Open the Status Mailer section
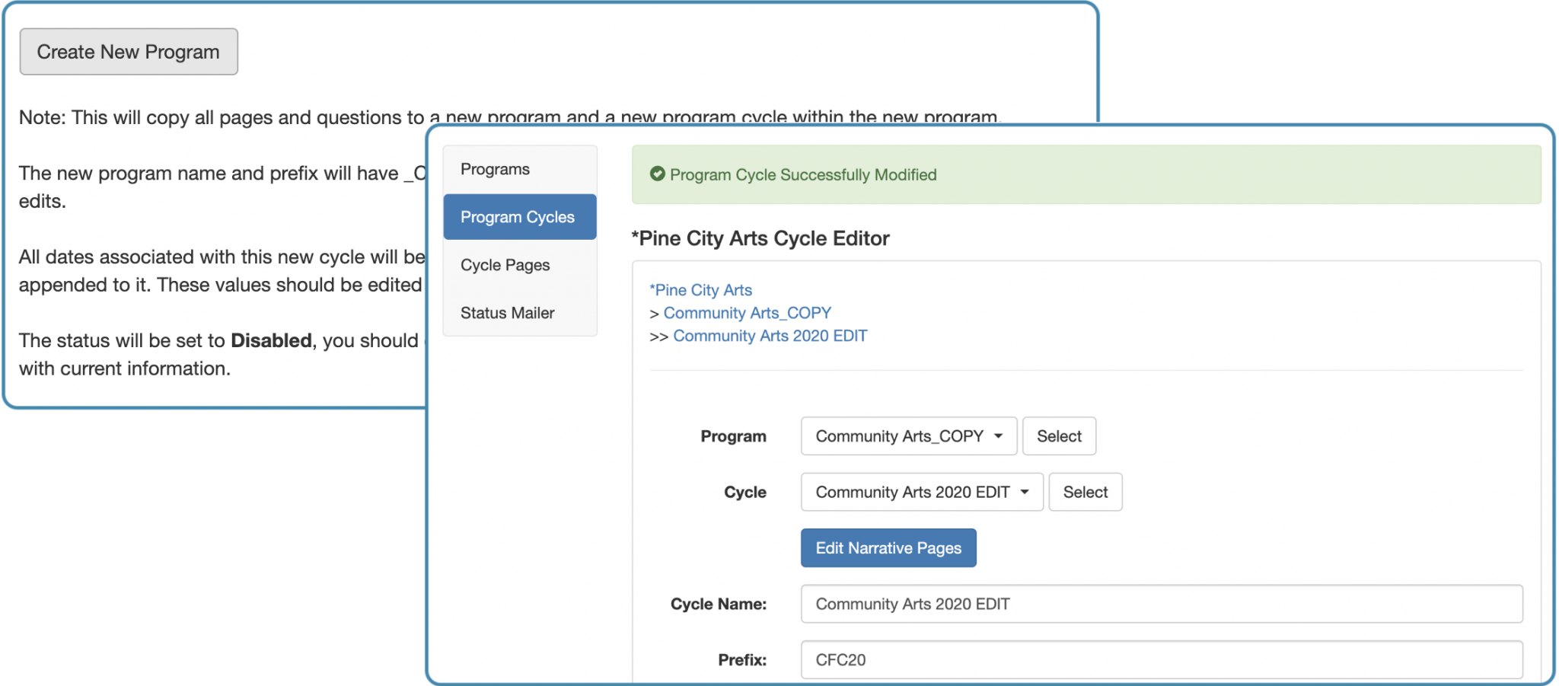The width and height of the screenshot is (1559, 686). [507, 313]
